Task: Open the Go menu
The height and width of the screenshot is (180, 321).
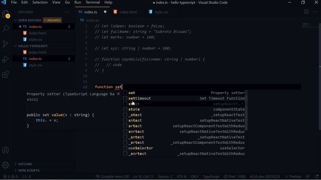Action: pyautogui.click(x=67, y=2)
